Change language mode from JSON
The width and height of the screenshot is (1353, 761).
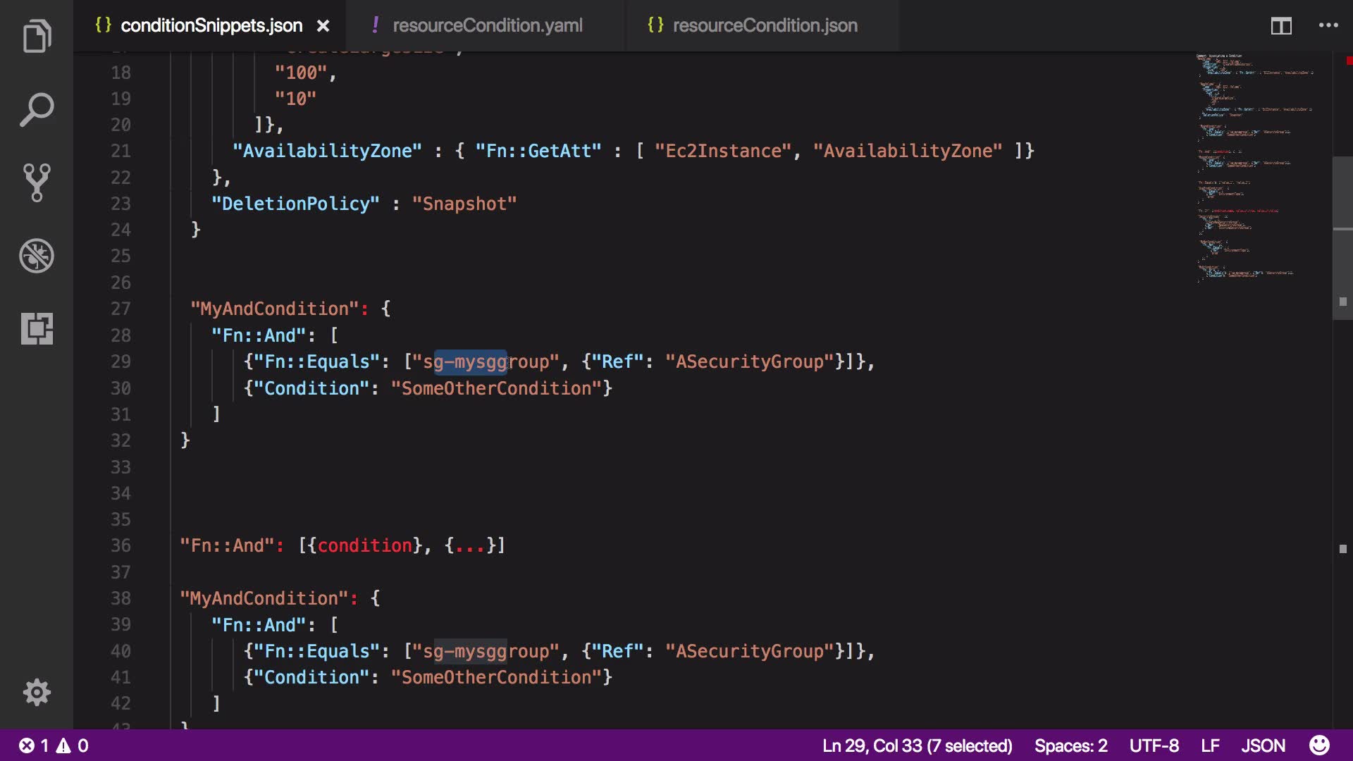[1263, 745]
